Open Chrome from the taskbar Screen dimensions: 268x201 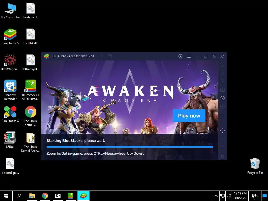(x=45, y=196)
